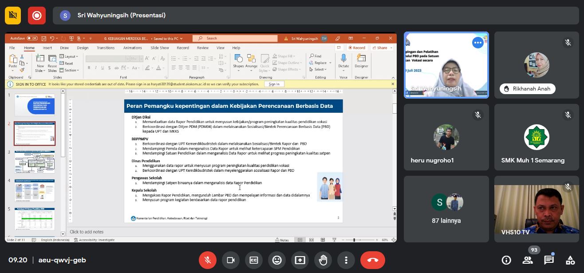This screenshot has height=273, width=584.
Task: Enable closed captions in the meeting
Action: (x=253, y=260)
